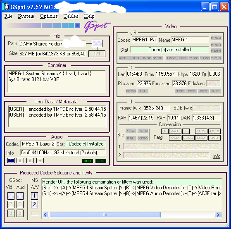Click right arrow of filter list scrollbar
Viewport: 231px width, 229px height.
(x=218, y=215)
